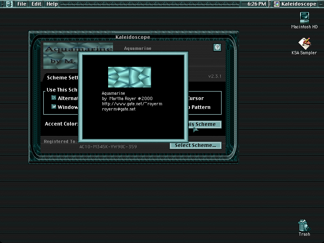This screenshot has width=324, height=243.
Task: Toggle the checkbox beside the label starting 'Alternat'
Action: point(54,98)
